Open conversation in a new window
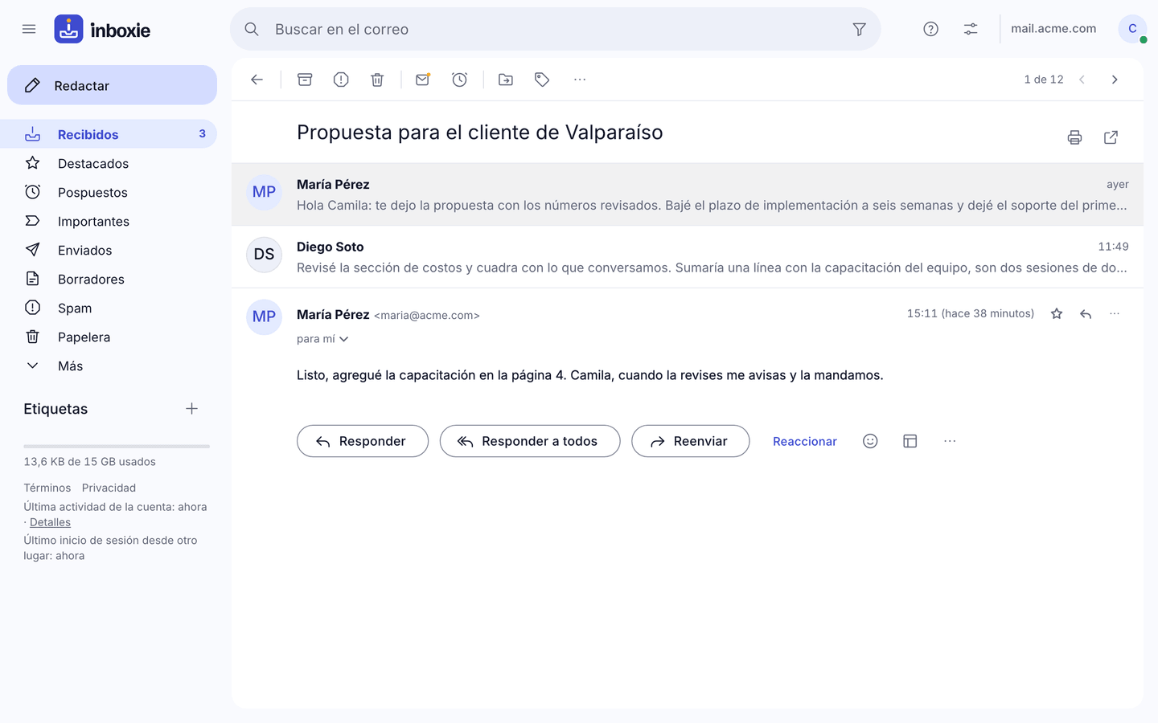The image size is (1158, 723). (x=1111, y=137)
